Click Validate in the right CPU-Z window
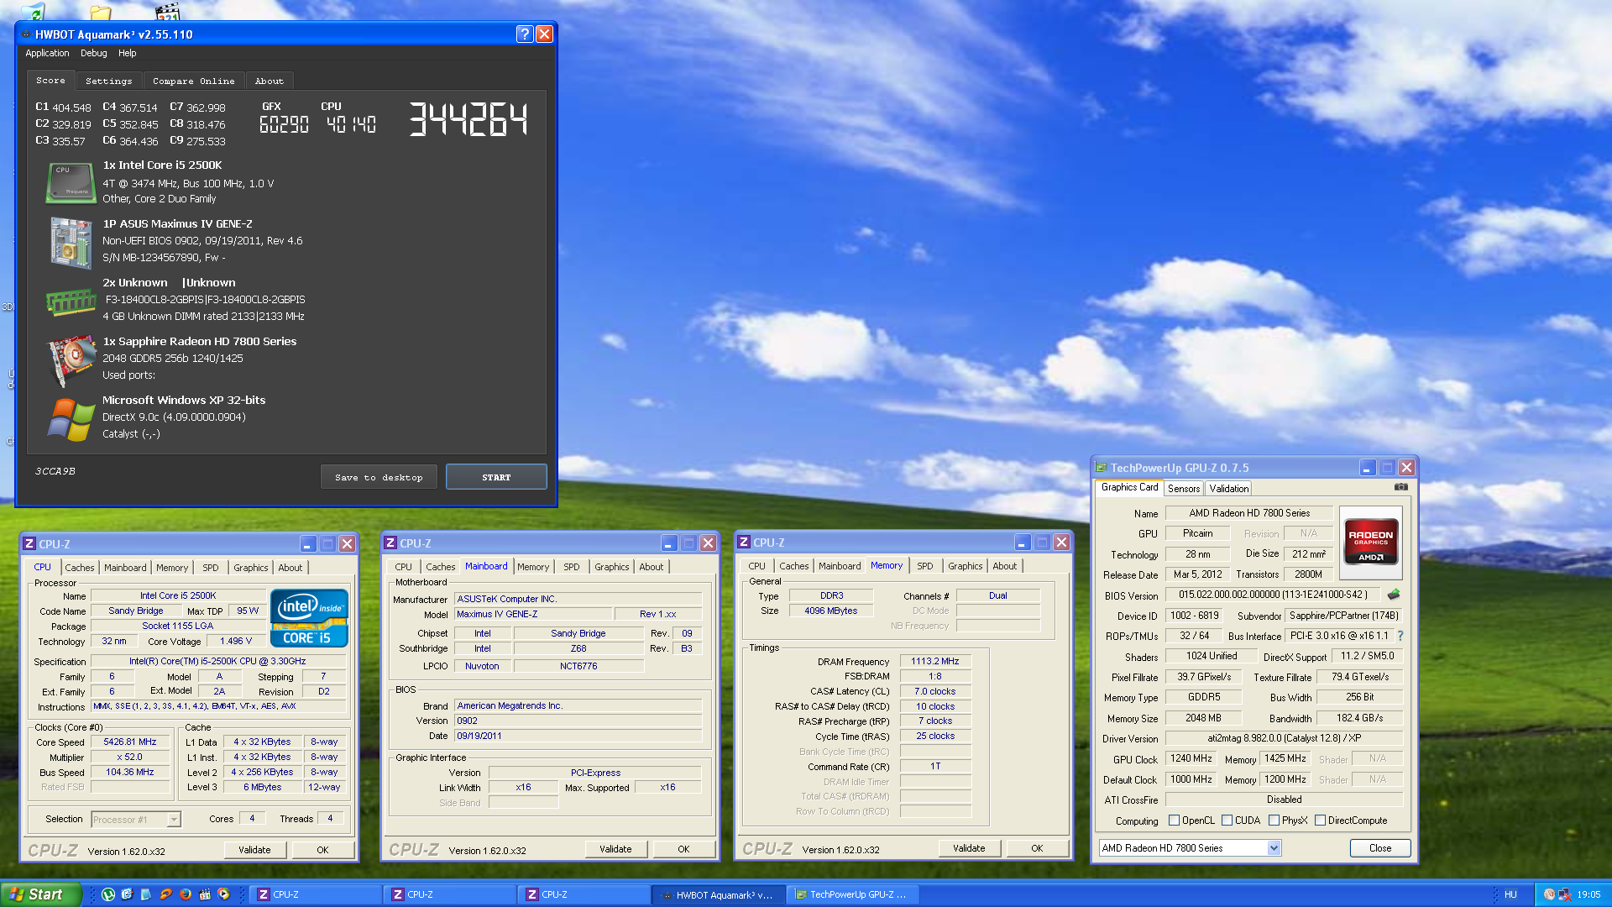Image resolution: width=1612 pixels, height=907 pixels. 969,848
